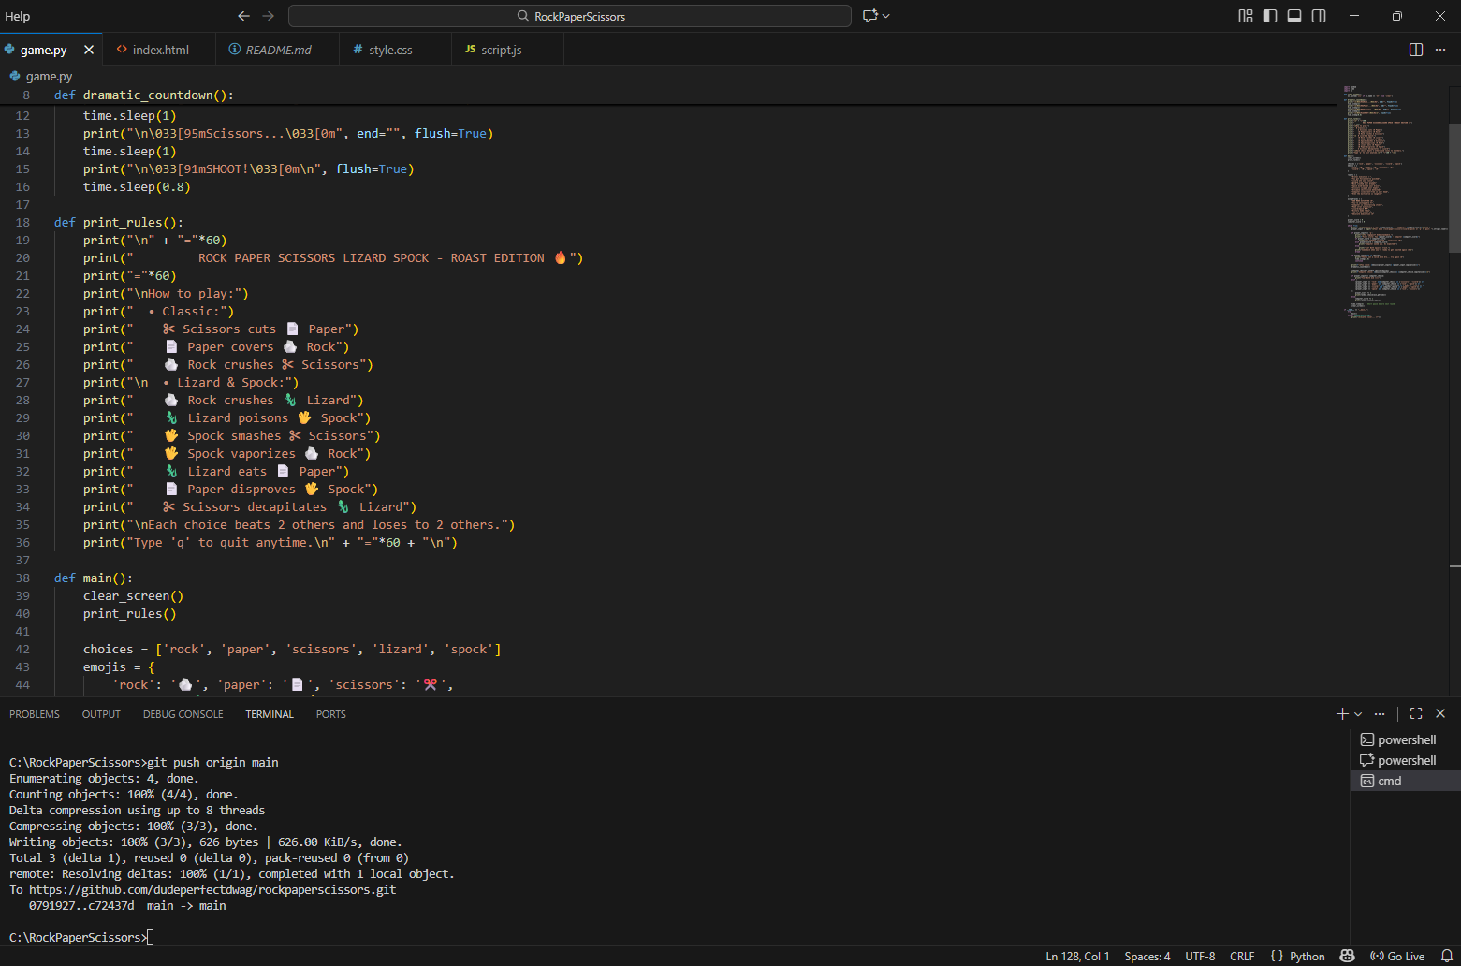Open the notifications bell in status bar
This screenshot has height=966, width=1461.
coord(1447,956)
